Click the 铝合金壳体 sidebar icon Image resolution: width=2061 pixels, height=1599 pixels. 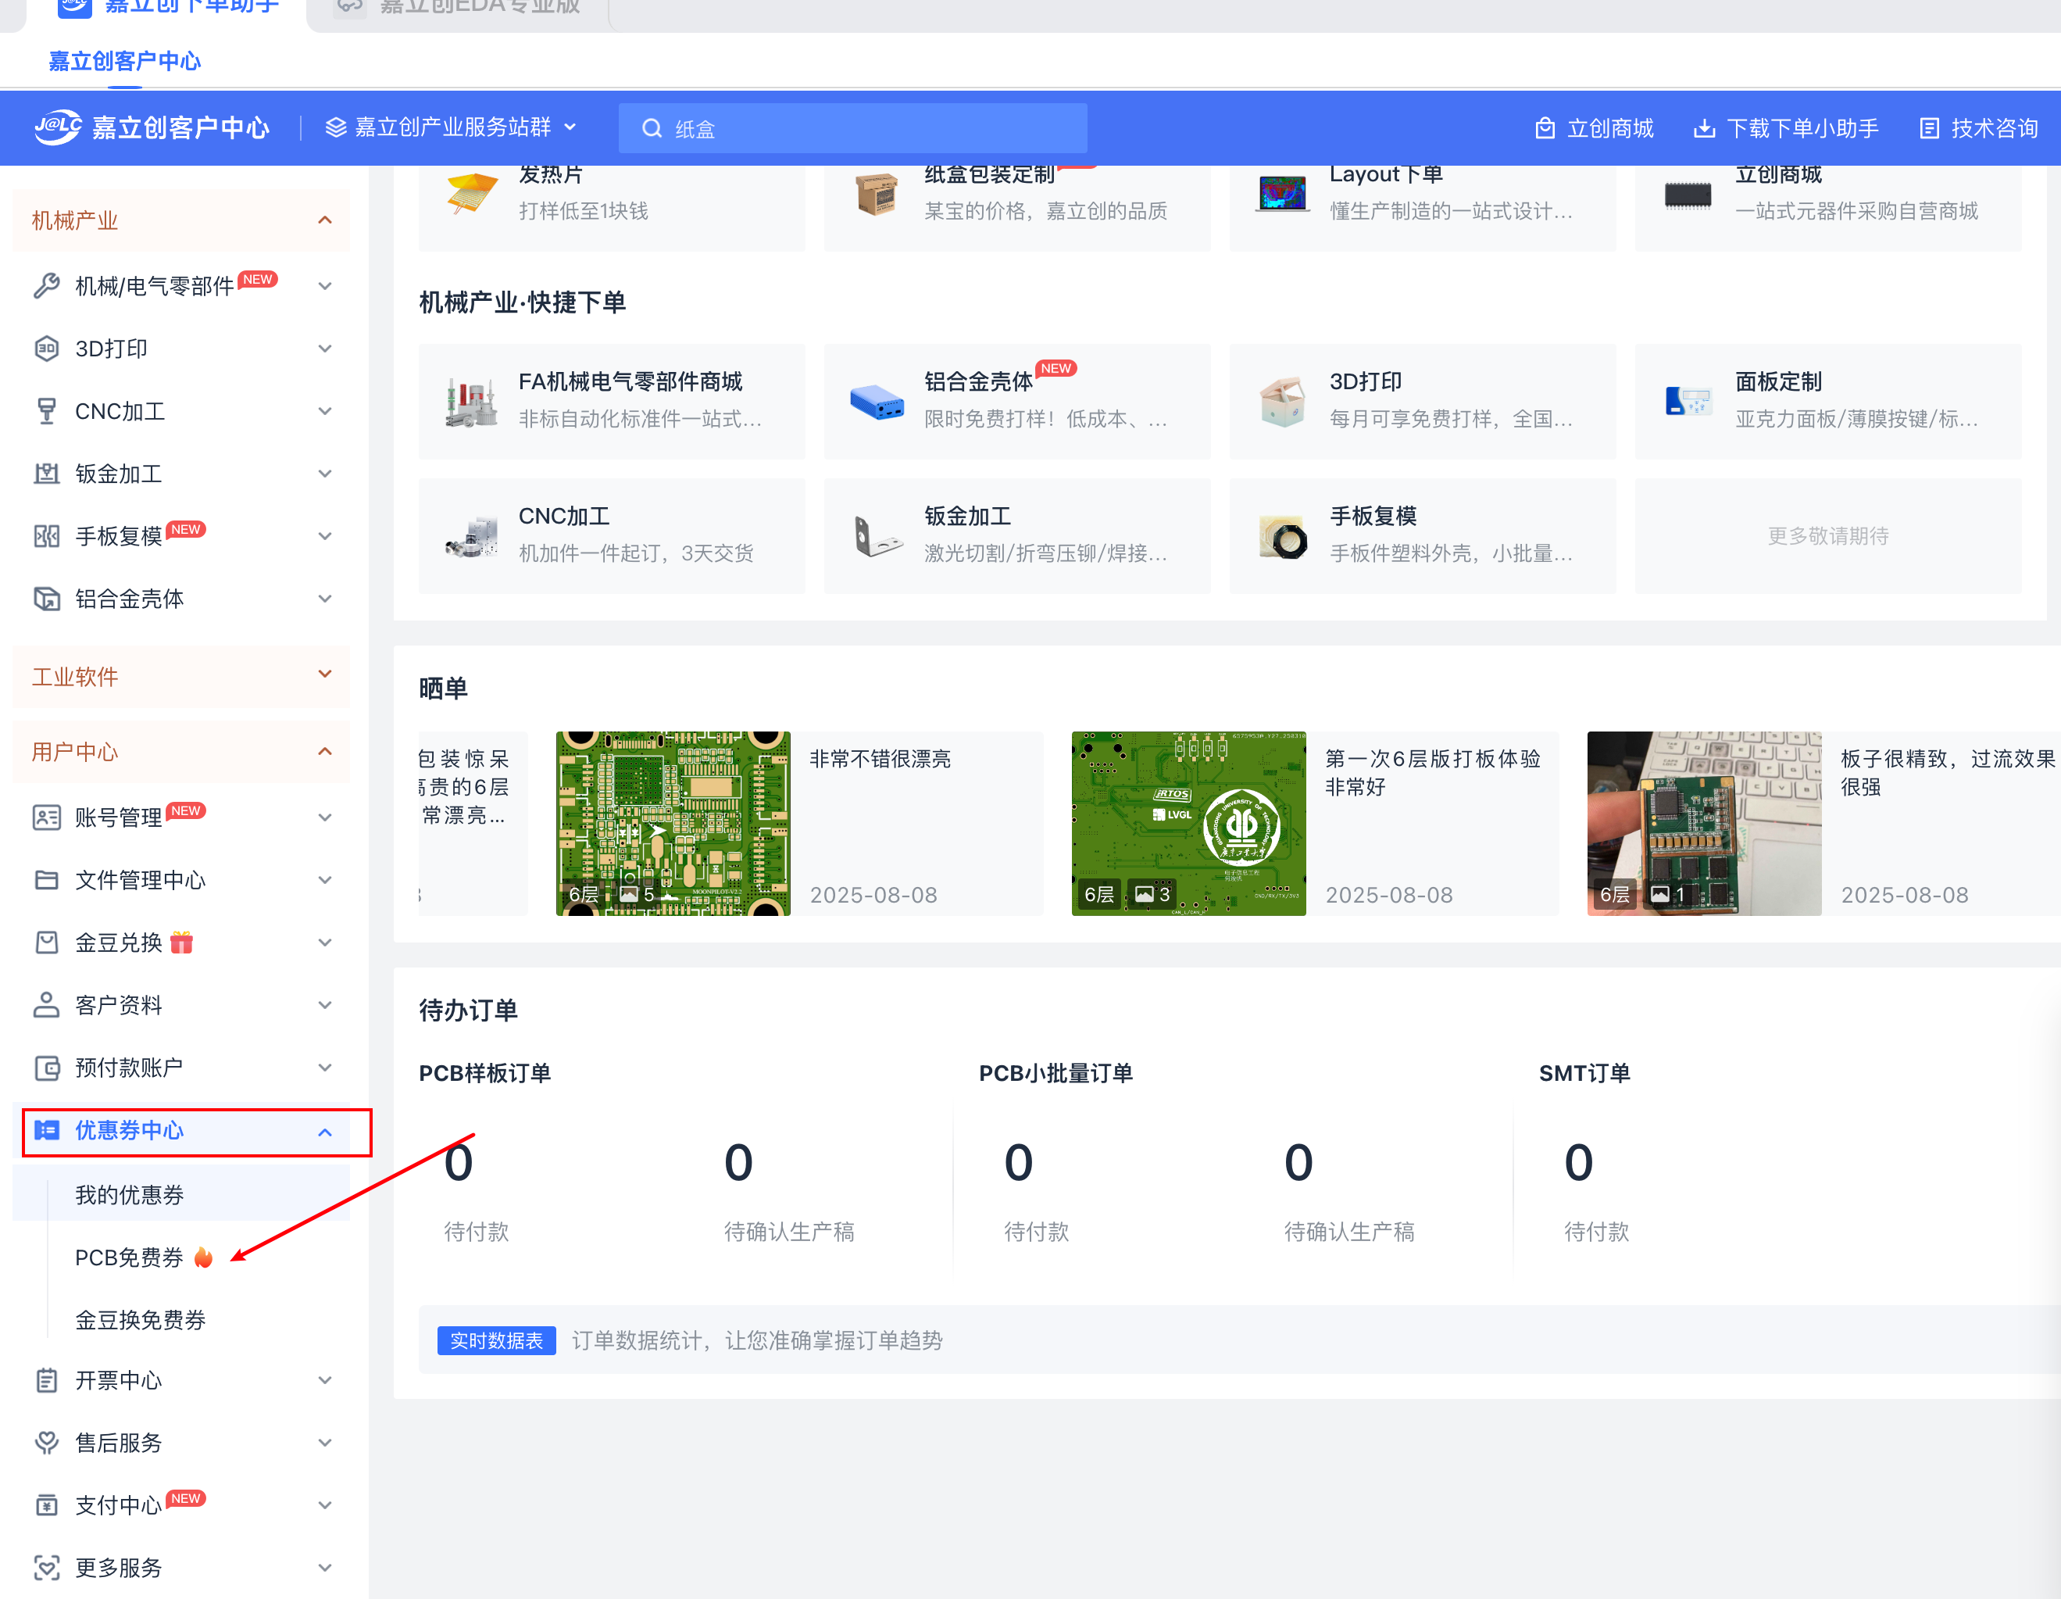[46, 599]
